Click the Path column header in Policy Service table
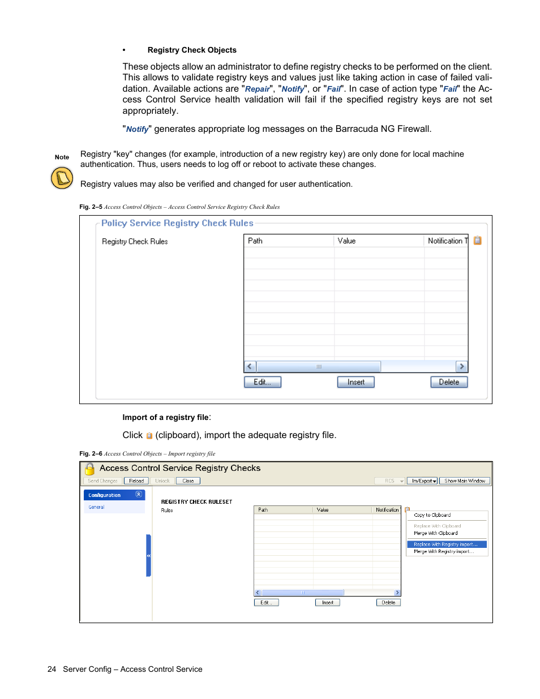 (x=289, y=241)
